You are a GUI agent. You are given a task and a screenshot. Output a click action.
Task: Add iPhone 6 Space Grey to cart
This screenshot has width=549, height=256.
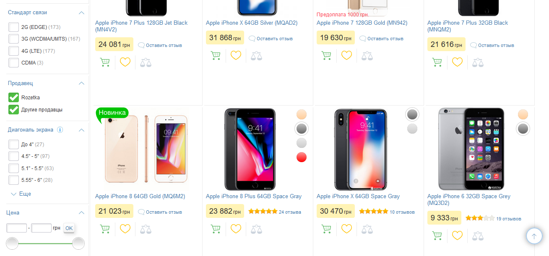[x=437, y=235]
